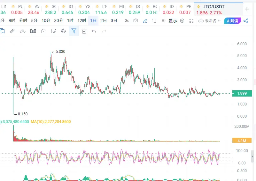
Task: Open the add-window crop icon
Action: pos(154,21)
